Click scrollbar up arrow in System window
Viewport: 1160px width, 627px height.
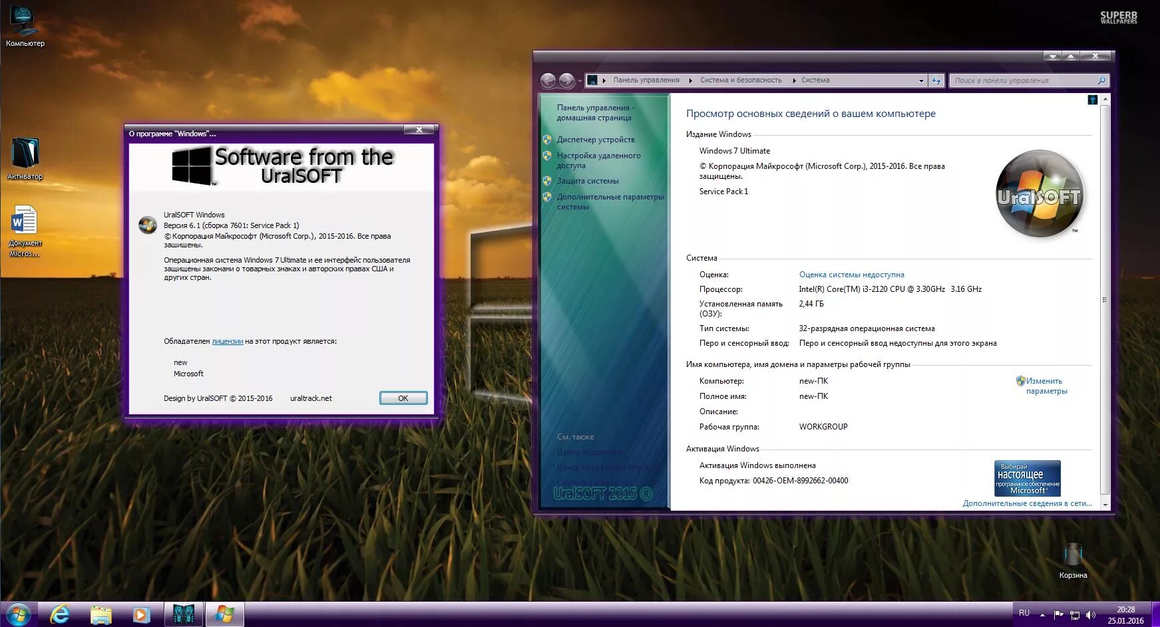click(1105, 99)
